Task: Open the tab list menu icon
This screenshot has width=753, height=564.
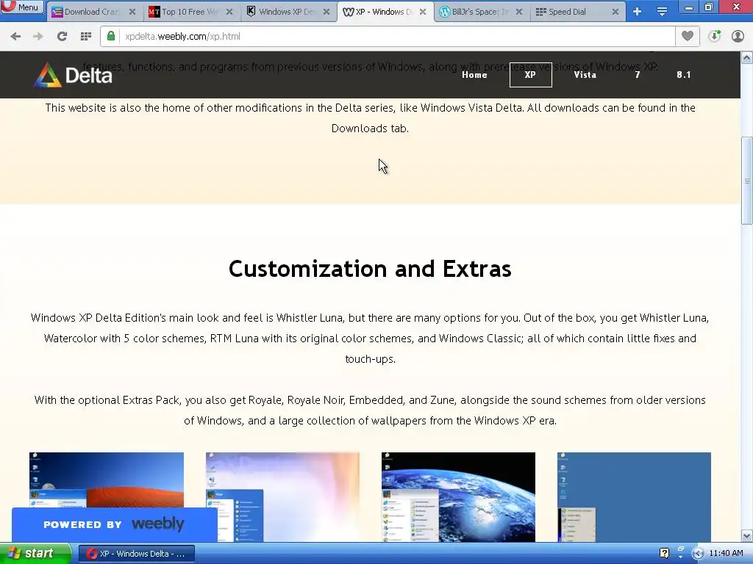Action: click(663, 12)
